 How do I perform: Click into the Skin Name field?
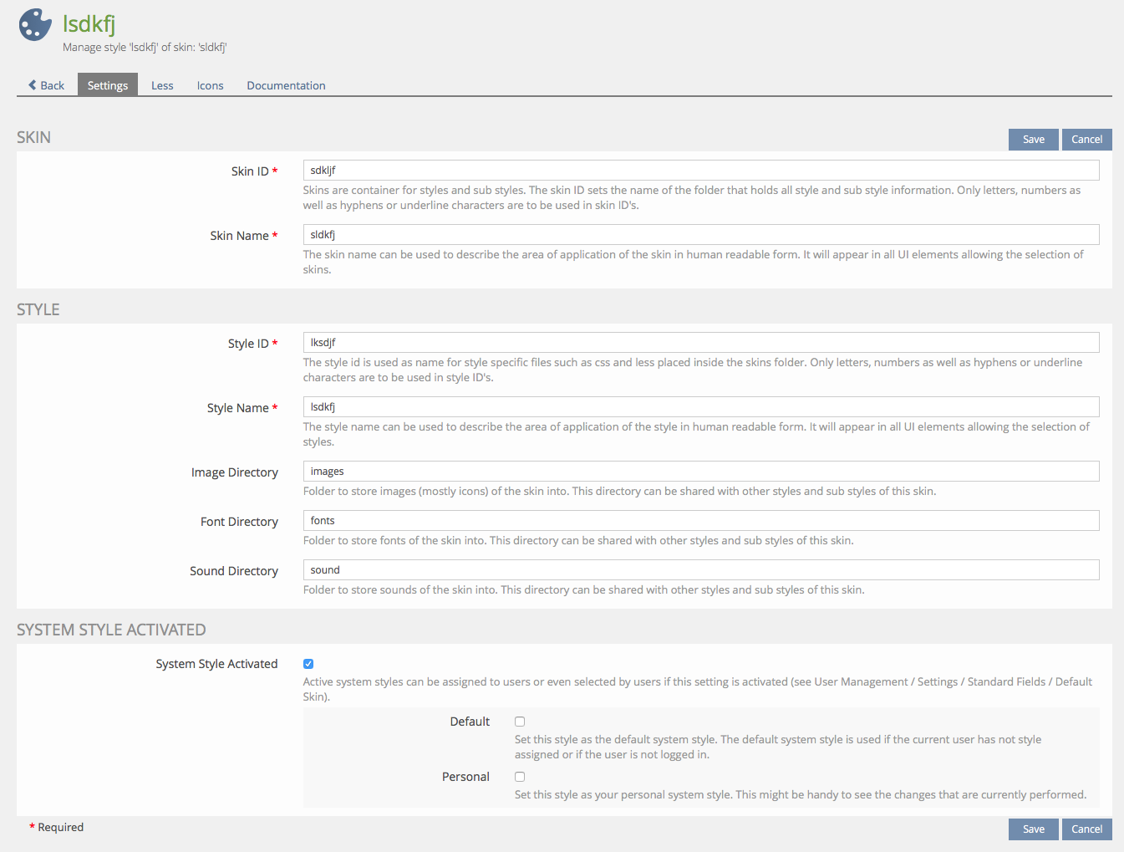[x=700, y=235]
